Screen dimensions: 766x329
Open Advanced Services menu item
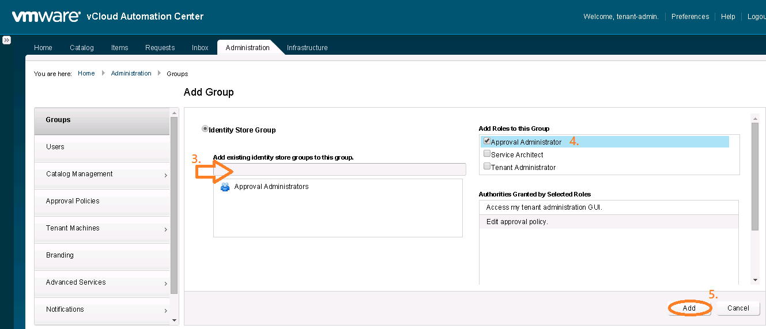[102, 282]
